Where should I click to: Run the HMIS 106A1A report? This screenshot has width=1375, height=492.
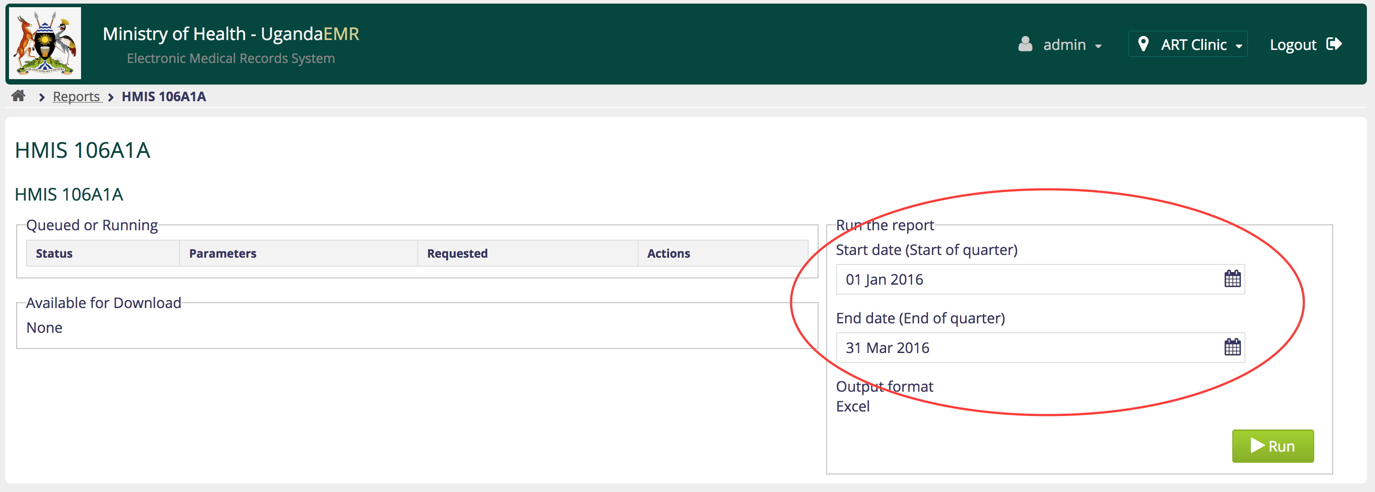point(1272,446)
